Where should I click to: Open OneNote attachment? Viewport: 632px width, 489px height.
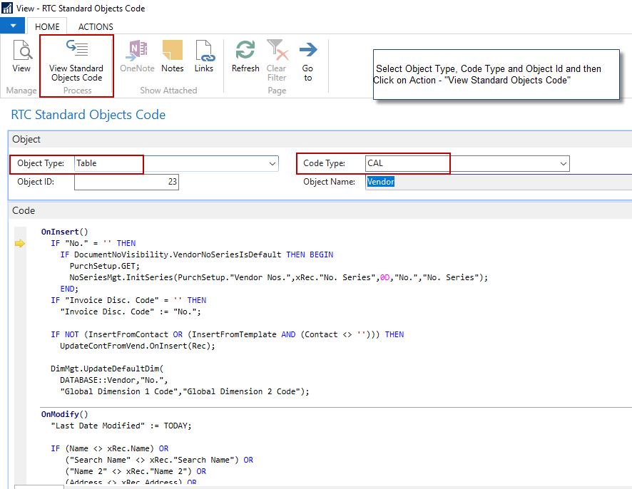point(137,56)
